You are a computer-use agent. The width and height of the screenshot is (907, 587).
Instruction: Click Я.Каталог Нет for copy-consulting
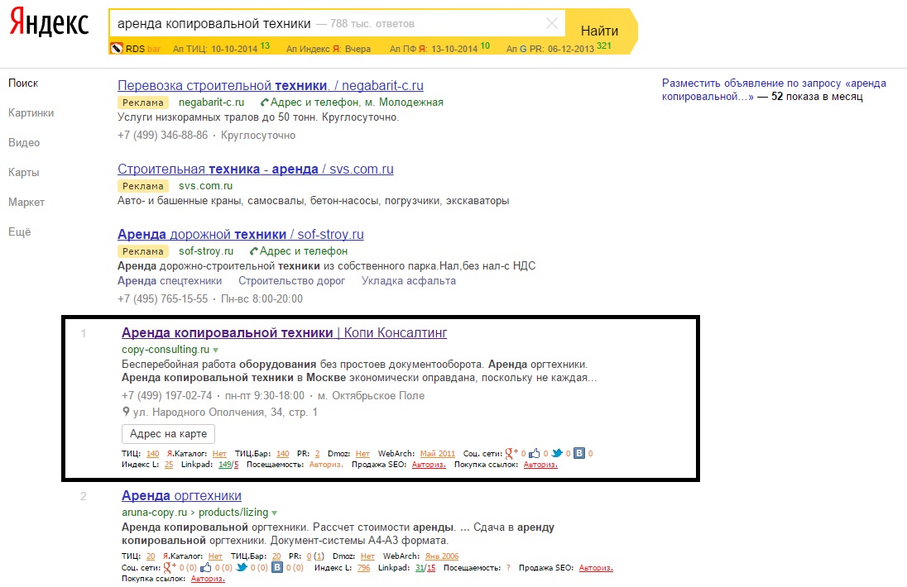219,454
